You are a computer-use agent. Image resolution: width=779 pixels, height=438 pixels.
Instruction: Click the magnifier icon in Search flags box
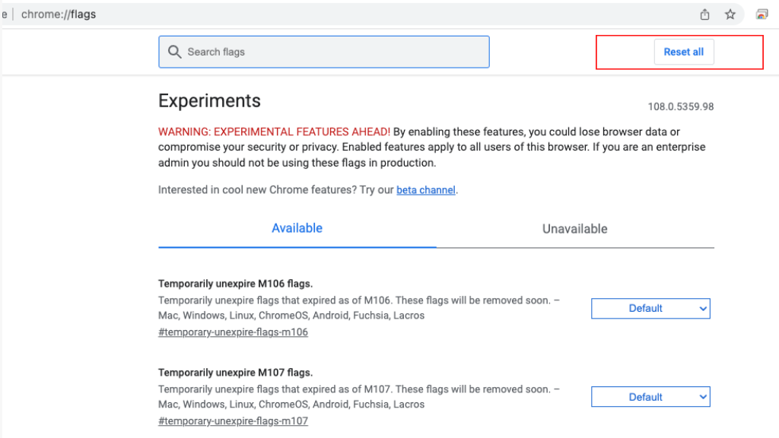[175, 52]
